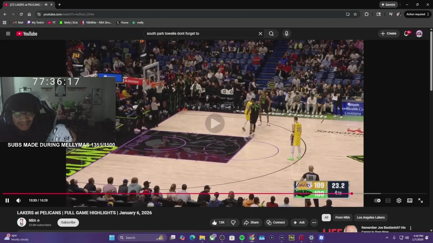Screen dimensions: 433x243
Task: Click the Connect button
Action: 276,222
